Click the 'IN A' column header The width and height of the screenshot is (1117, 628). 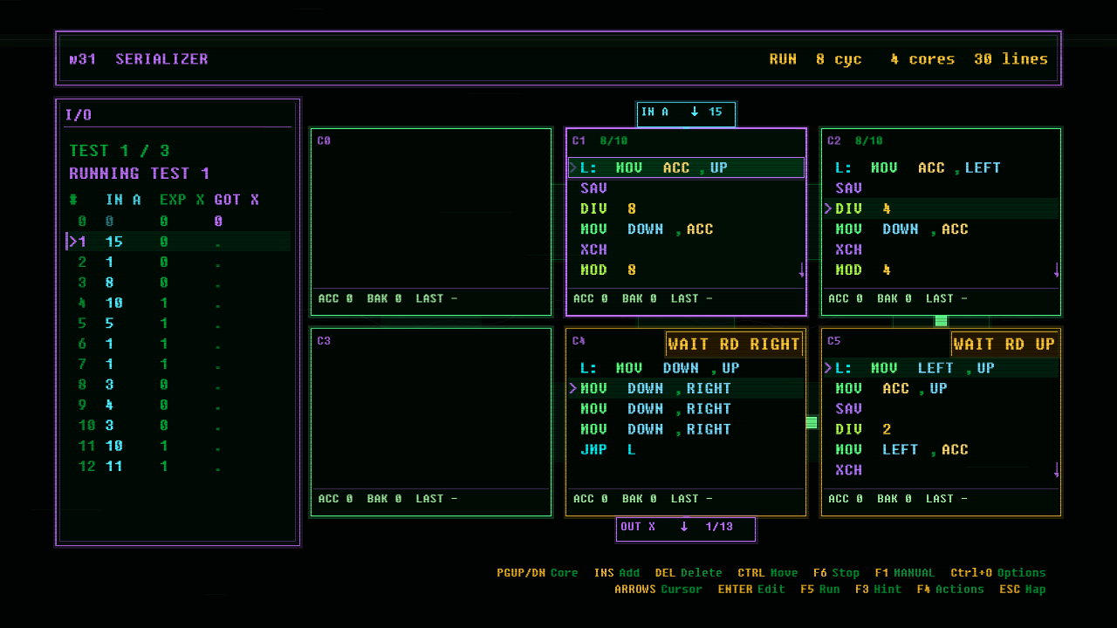tap(123, 200)
